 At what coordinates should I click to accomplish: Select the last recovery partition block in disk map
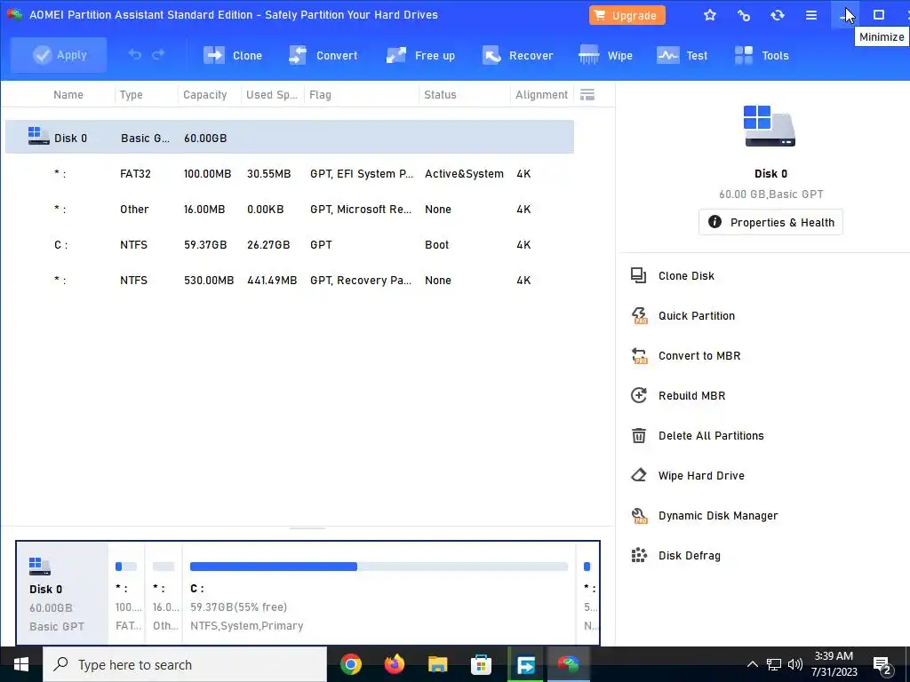coord(588,593)
